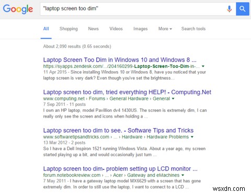
Task: Click snippet "7 May 2011 - I have a gateway"
Action: pyautogui.click(x=122, y=184)
